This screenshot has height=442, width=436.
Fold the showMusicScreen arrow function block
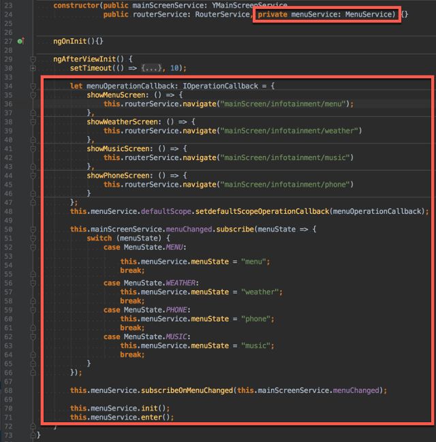pos(33,148)
